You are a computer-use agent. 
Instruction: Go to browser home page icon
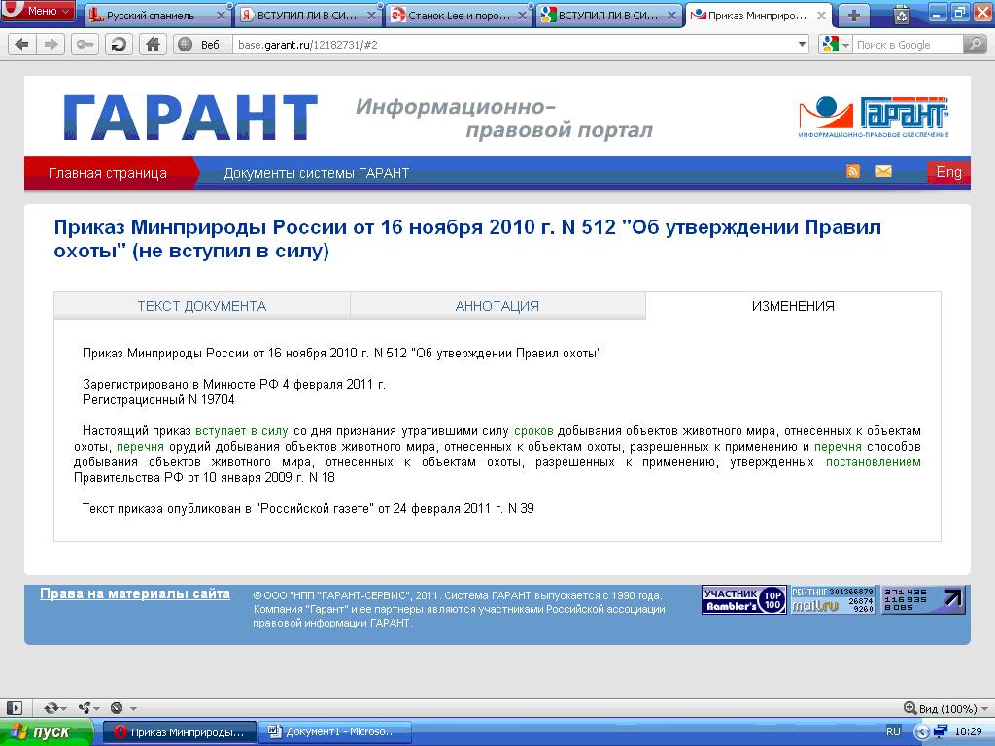coord(152,45)
